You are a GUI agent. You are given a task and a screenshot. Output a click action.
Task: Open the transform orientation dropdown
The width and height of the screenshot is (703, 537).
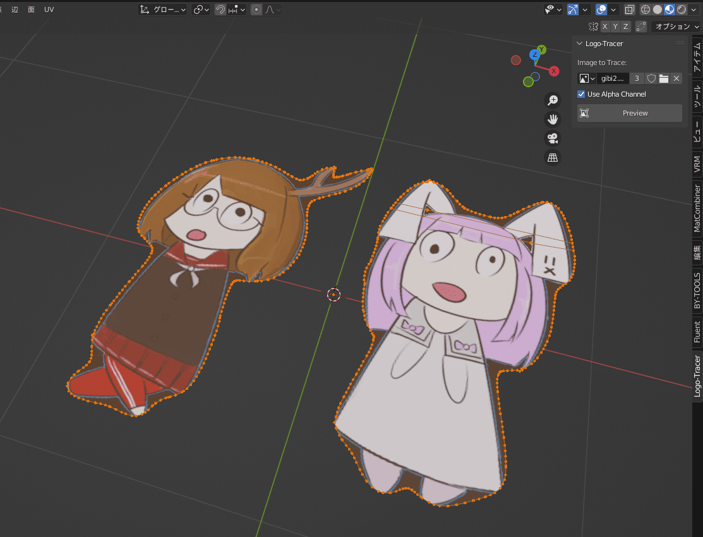pos(163,9)
